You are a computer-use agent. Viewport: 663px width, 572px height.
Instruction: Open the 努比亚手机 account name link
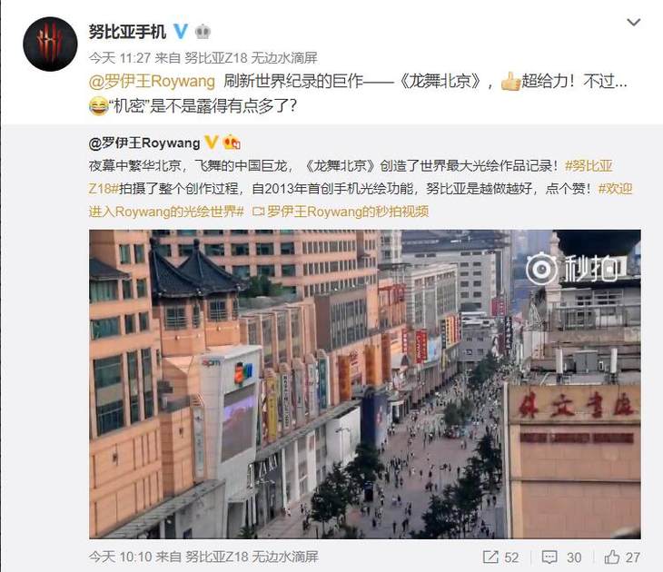(x=127, y=32)
